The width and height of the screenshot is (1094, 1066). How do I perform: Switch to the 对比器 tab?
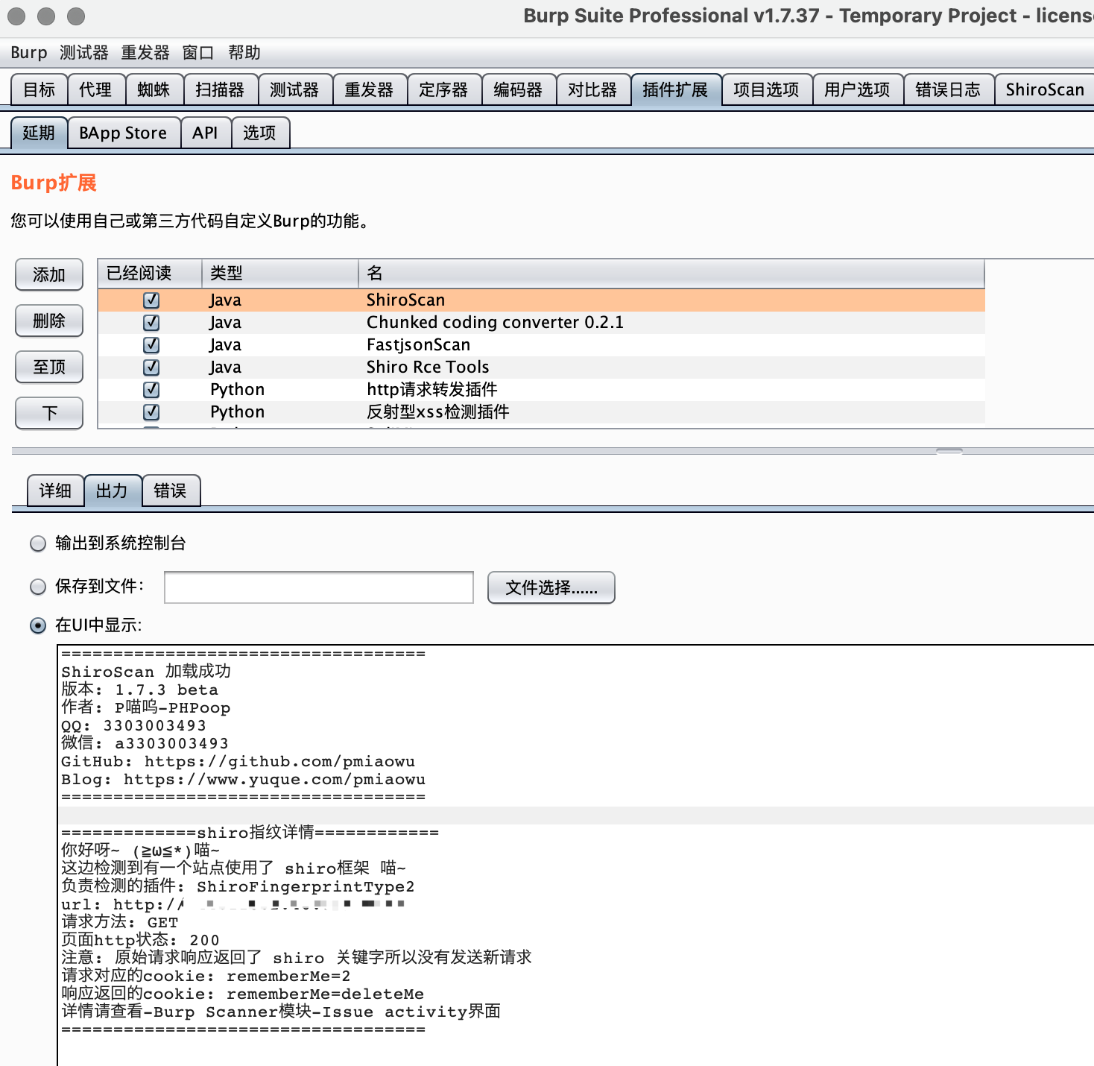point(593,90)
